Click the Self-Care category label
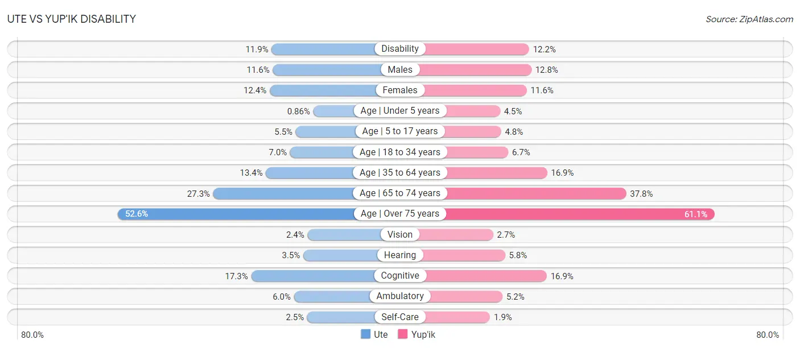 [400, 317]
